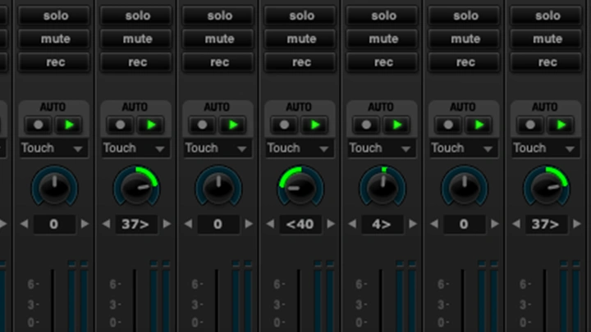591x332 pixels.
Task: Click the 37> pan value on the rightmost strip
Action: pos(546,225)
